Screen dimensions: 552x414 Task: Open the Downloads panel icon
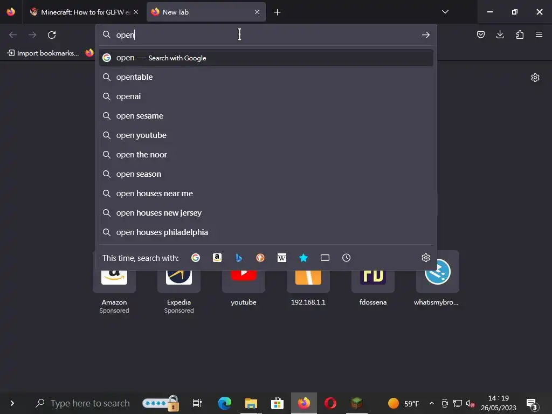click(x=500, y=34)
